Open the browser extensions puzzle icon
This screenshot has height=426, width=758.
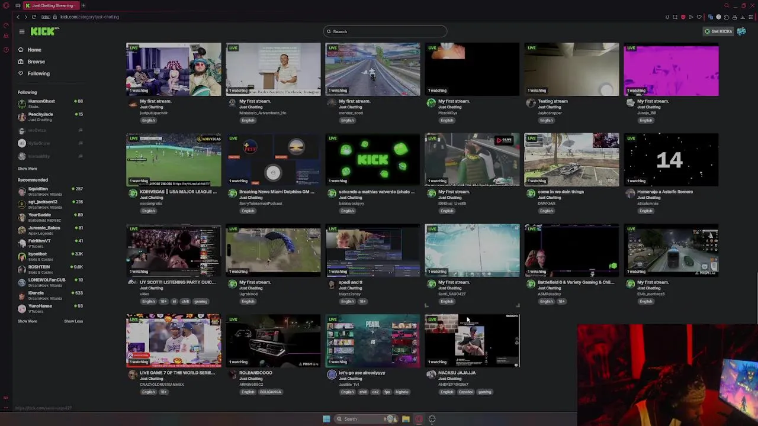(727, 17)
